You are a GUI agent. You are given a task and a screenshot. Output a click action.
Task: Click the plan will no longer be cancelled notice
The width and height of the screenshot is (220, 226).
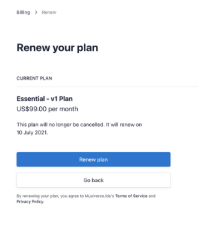[x=79, y=129]
